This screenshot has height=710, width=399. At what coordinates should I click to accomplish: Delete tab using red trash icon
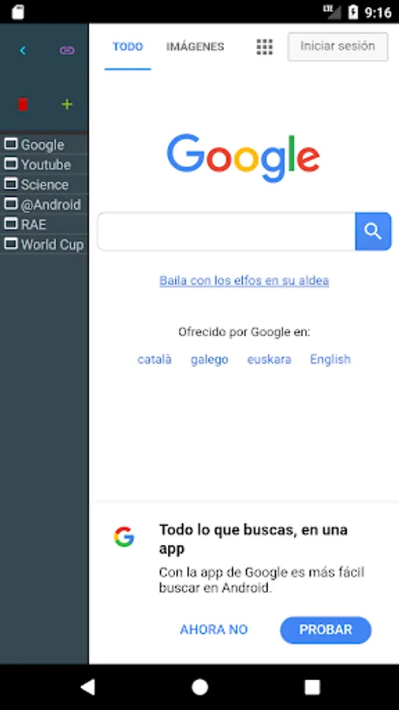(x=23, y=104)
